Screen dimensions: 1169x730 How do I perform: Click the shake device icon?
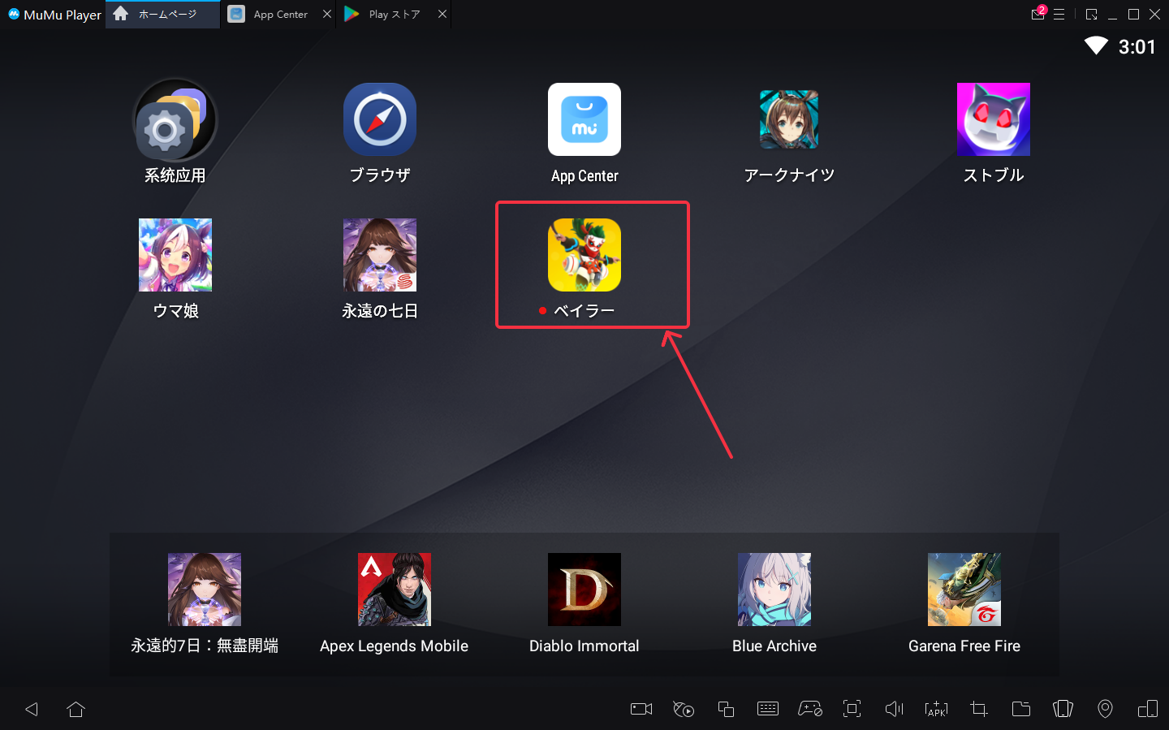(x=1063, y=709)
